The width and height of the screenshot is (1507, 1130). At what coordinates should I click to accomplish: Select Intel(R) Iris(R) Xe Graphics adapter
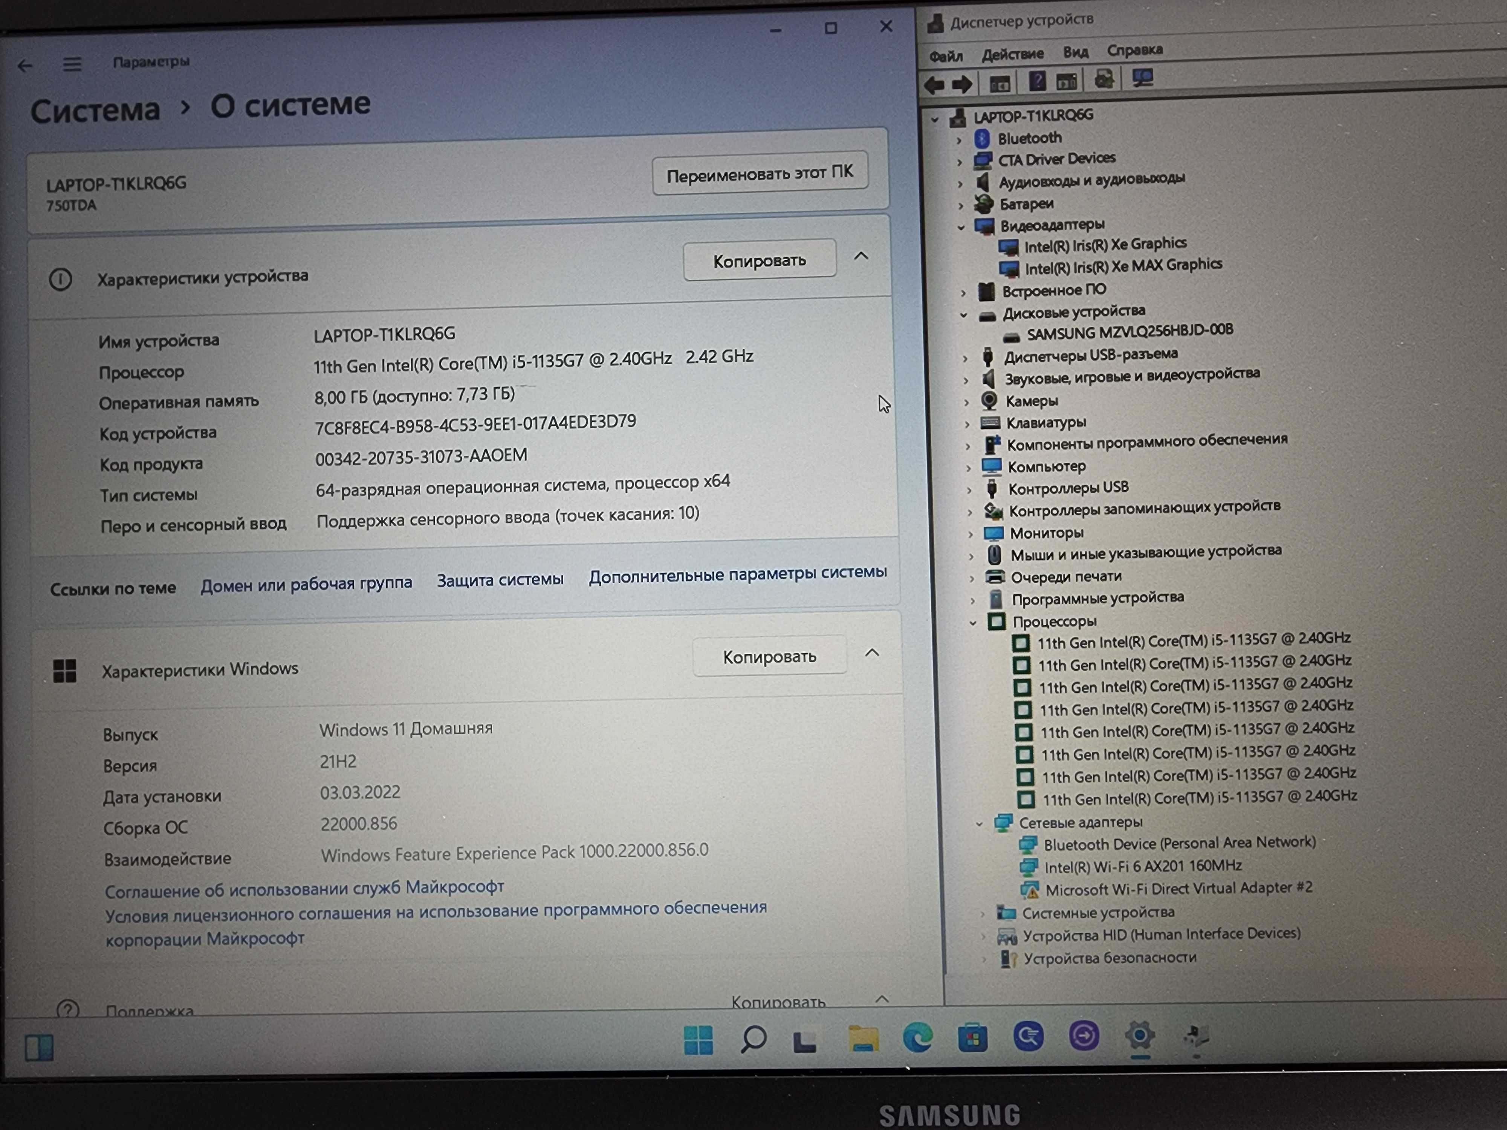tap(1105, 244)
